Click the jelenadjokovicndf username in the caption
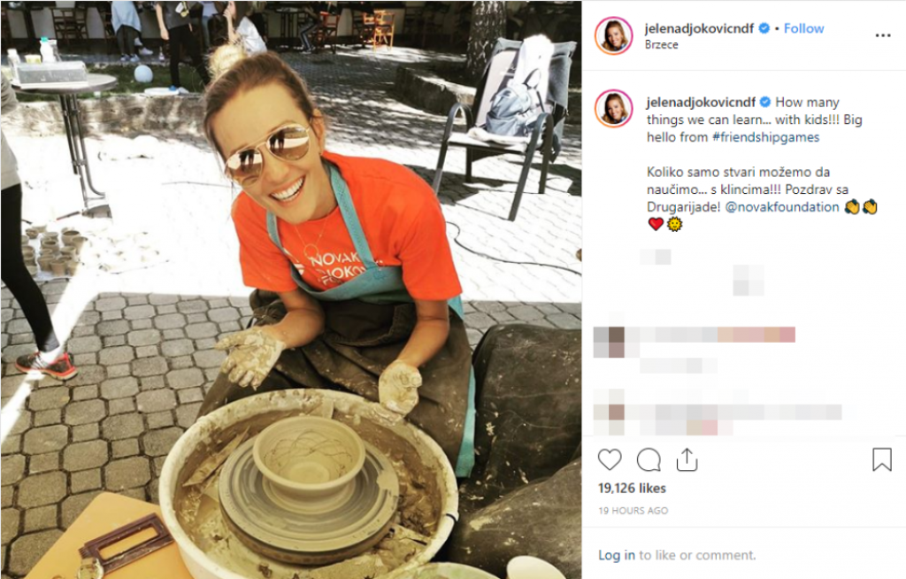The height and width of the screenshot is (579, 906). (x=701, y=103)
